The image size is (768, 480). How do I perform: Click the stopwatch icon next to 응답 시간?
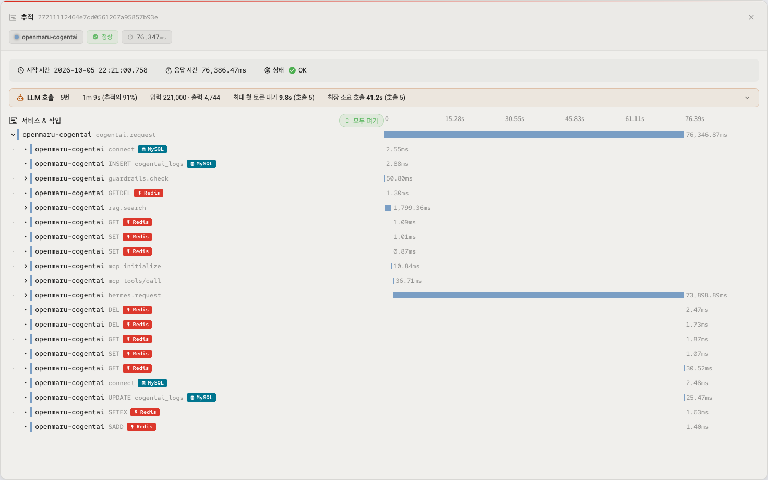click(169, 70)
